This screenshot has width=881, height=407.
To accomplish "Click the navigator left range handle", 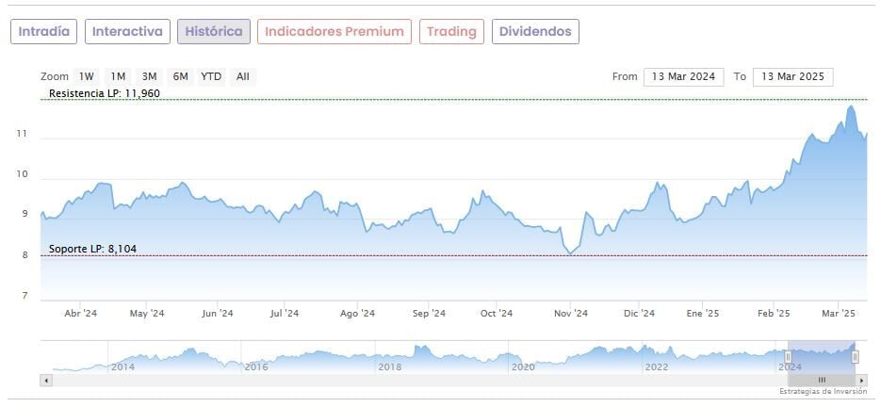I will click(x=789, y=356).
